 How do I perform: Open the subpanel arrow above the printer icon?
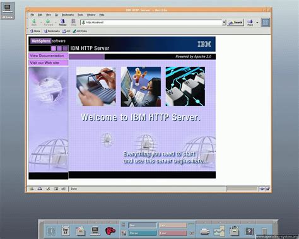204,222
